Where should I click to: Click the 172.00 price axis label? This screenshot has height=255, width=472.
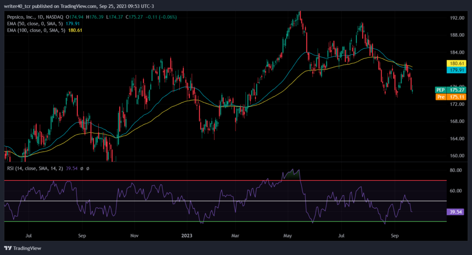point(457,104)
